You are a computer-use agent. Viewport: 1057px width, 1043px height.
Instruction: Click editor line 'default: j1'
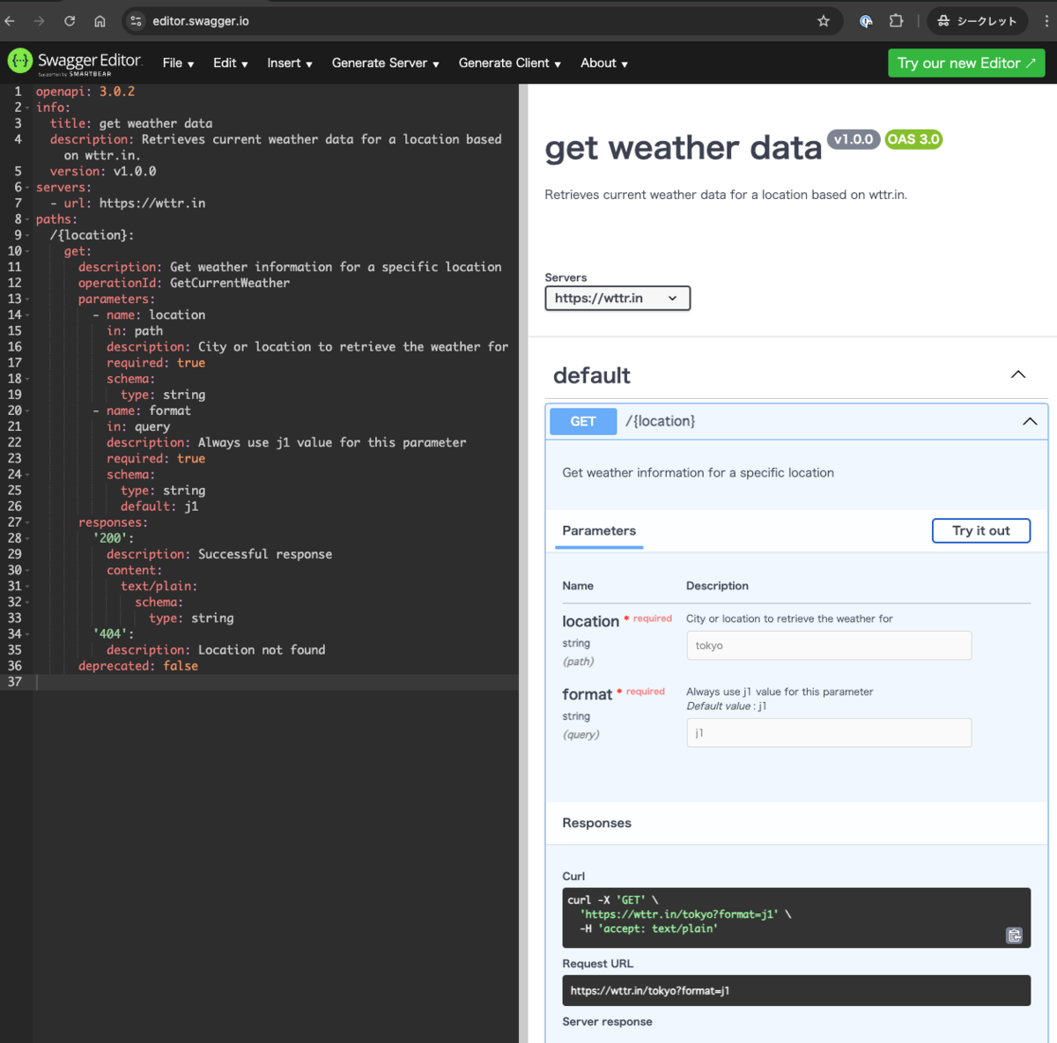[x=159, y=507]
